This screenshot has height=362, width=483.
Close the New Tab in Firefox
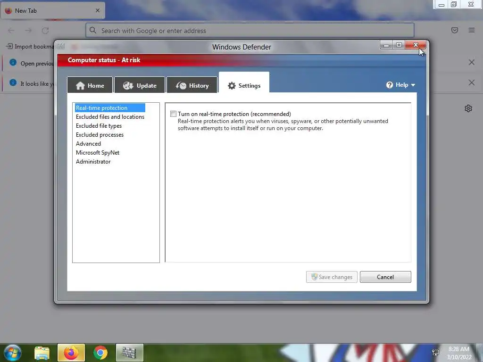tap(98, 10)
